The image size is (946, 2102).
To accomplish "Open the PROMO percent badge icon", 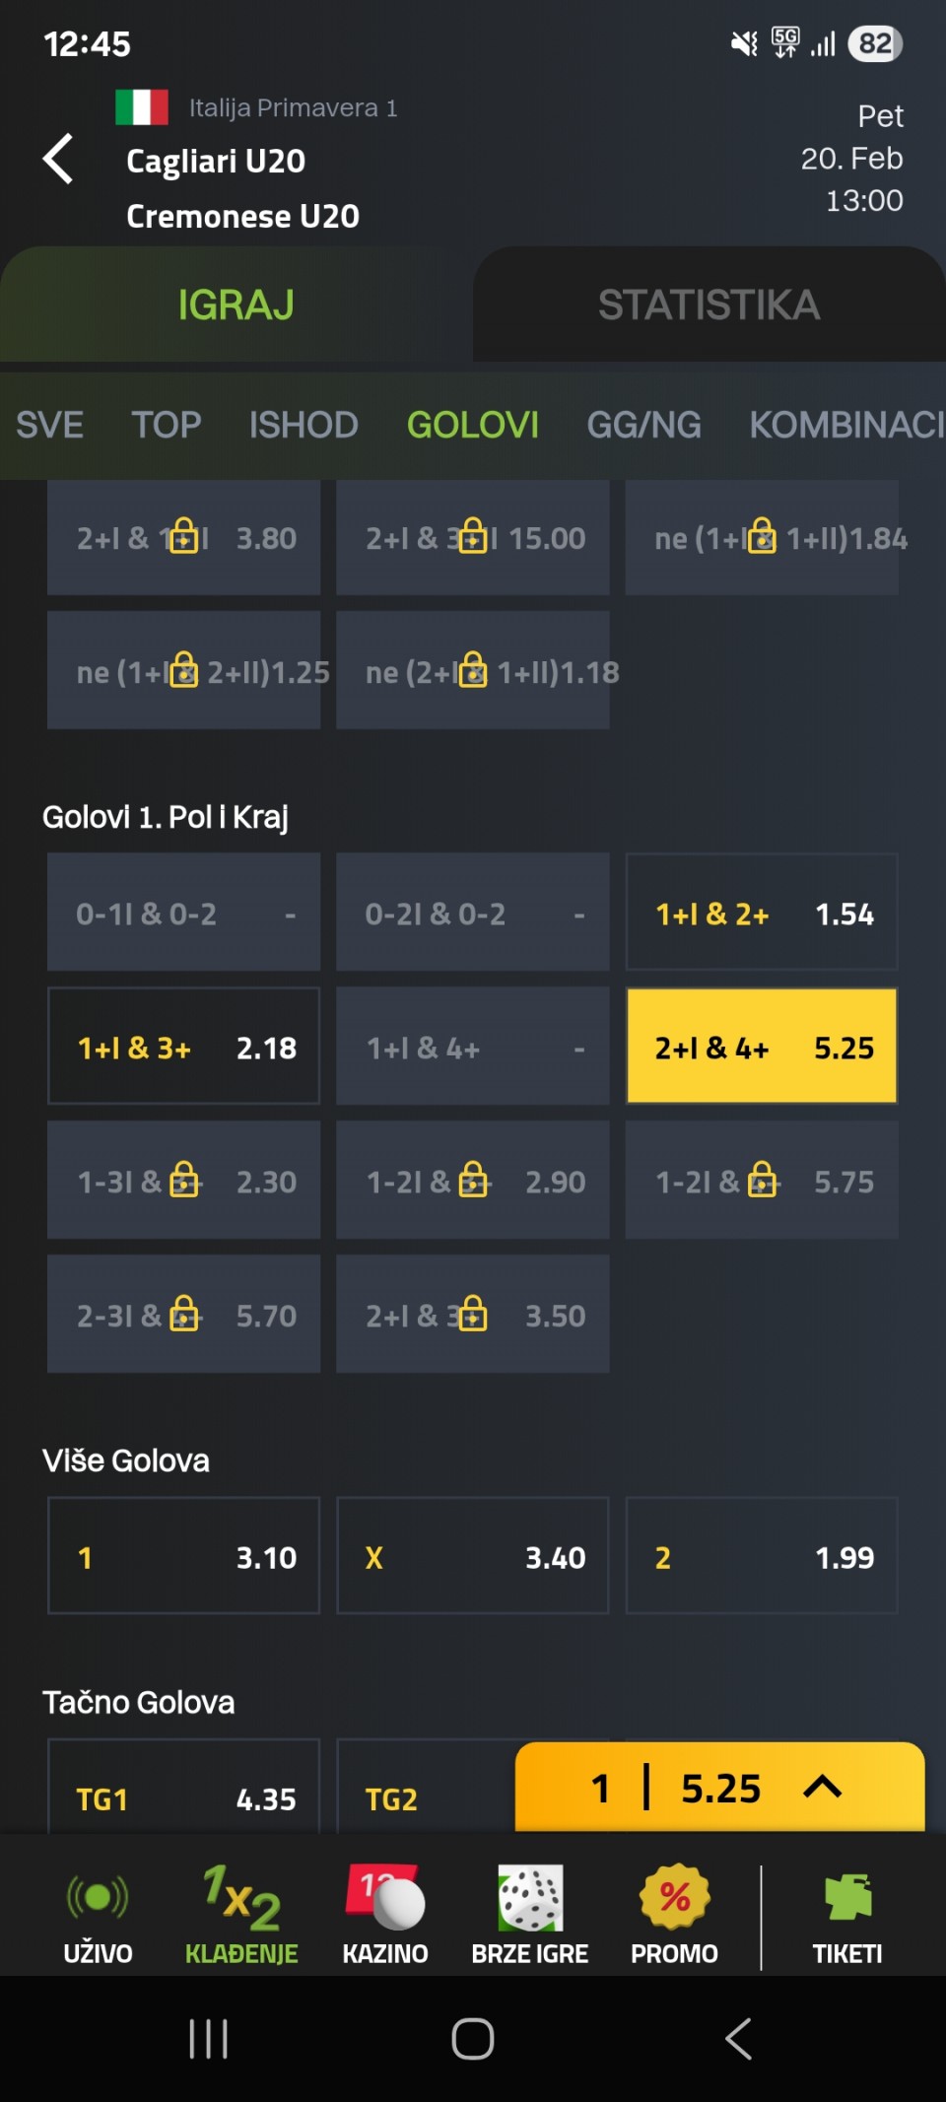I will pos(674,1898).
